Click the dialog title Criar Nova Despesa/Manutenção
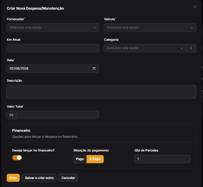The width and height of the screenshot is (203, 187). point(35,8)
